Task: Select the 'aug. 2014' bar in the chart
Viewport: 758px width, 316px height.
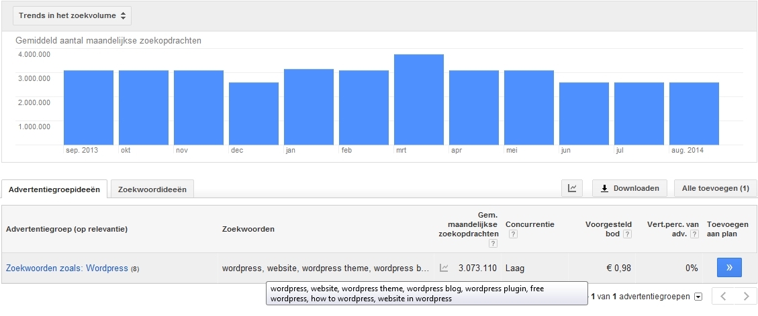Action: (694, 114)
